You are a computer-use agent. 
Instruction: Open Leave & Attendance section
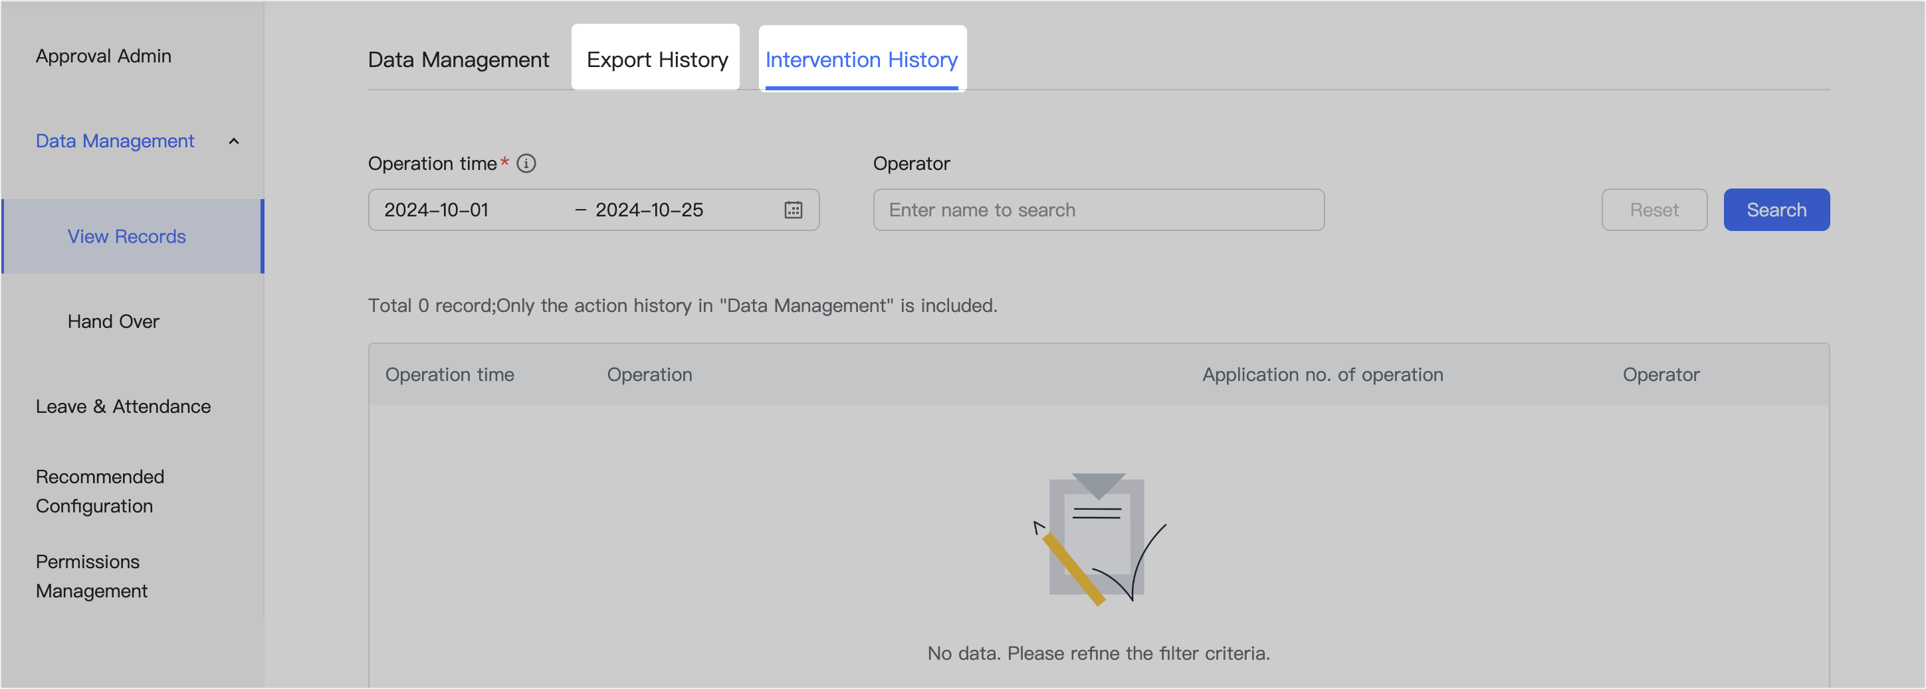pos(124,406)
